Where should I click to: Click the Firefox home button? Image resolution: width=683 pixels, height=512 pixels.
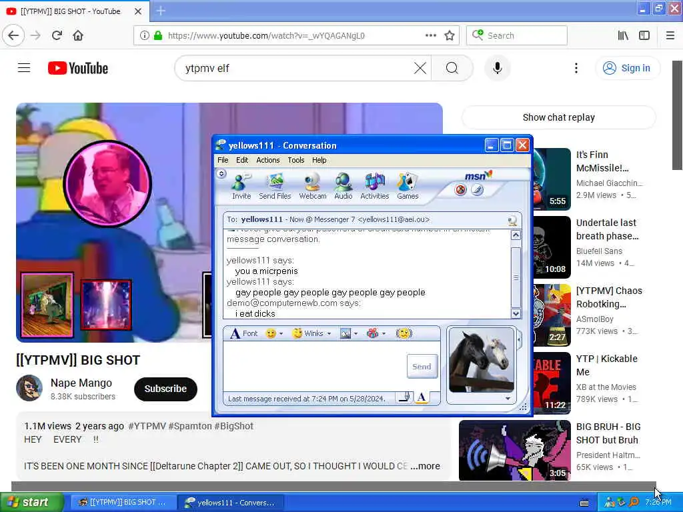[78, 35]
